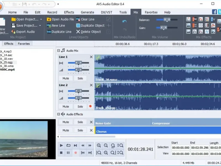Click the Open Audio File icon
The width and height of the screenshot is (221, 166).
point(49,19)
